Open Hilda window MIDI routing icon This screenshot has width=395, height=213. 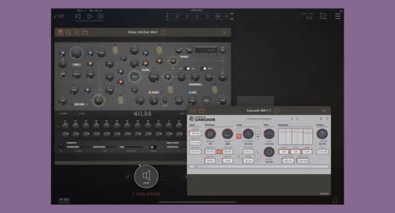point(69,33)
